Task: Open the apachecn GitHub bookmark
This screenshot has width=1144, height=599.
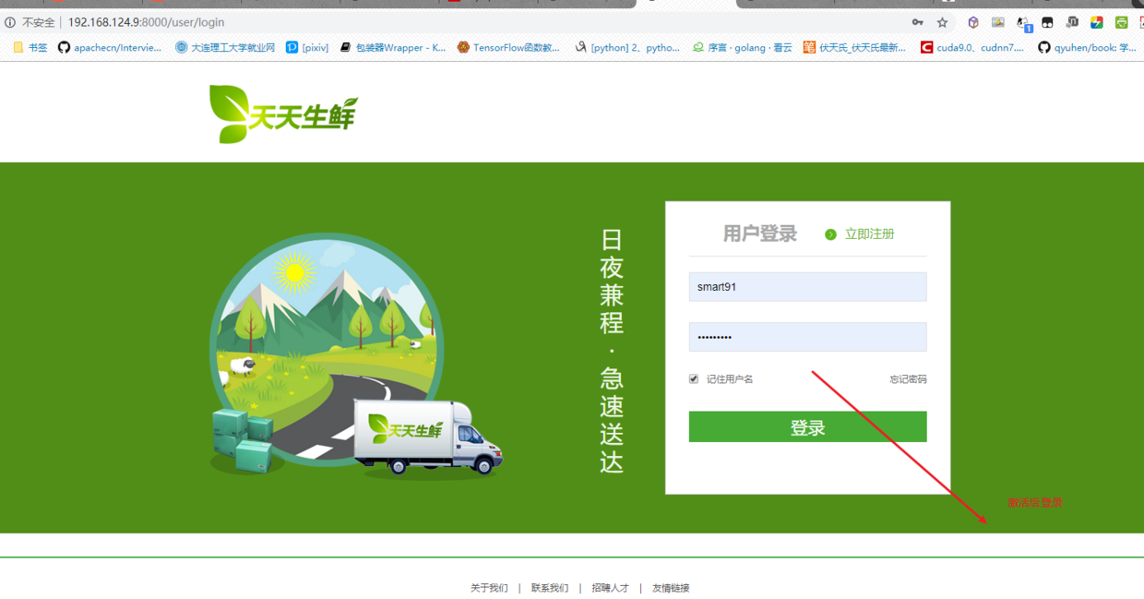Action: coord(109,47)
